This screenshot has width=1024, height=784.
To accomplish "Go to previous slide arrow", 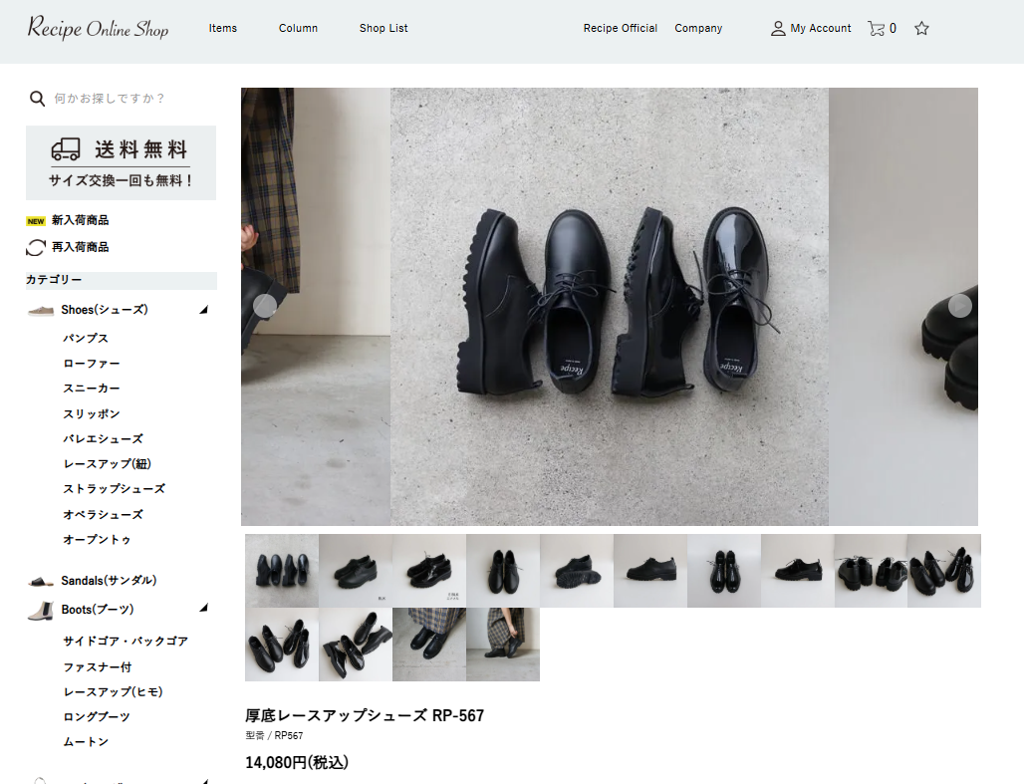I will (265, 306).
